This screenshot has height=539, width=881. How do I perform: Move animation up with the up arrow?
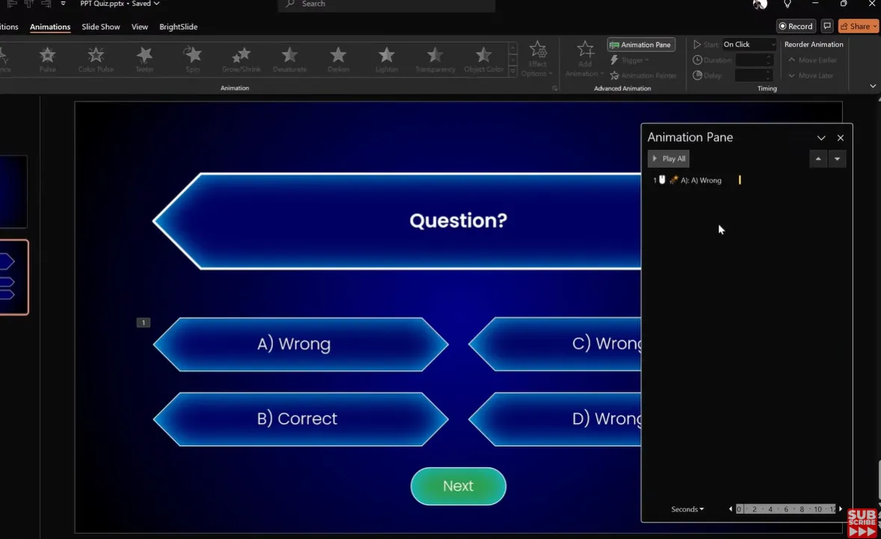pyautogui.click(x=818, y=158)
